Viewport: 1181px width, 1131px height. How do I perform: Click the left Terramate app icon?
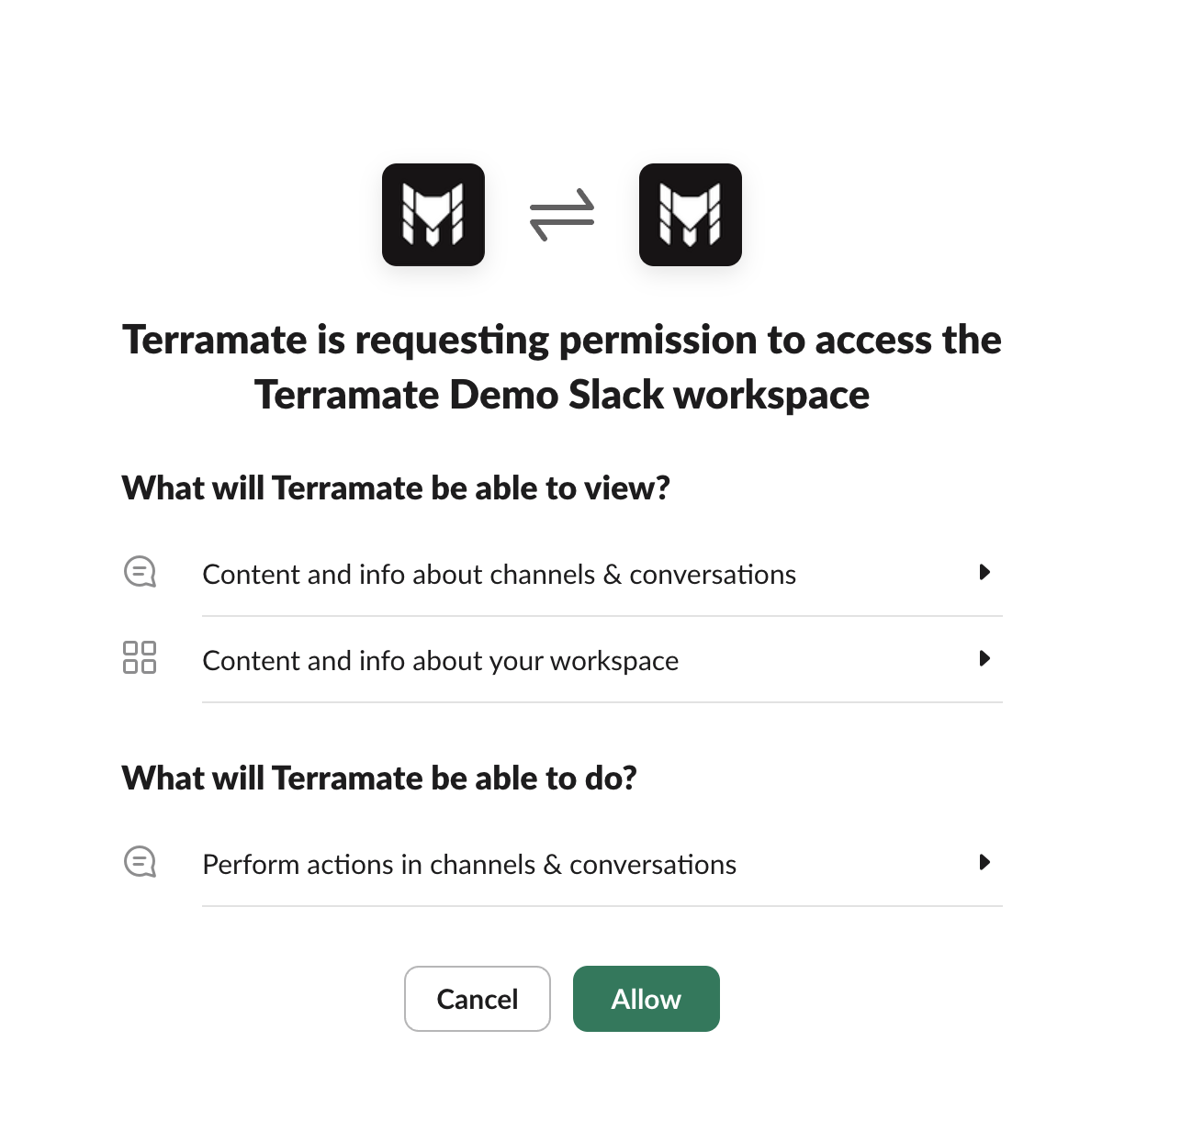(x=433, y=213)
